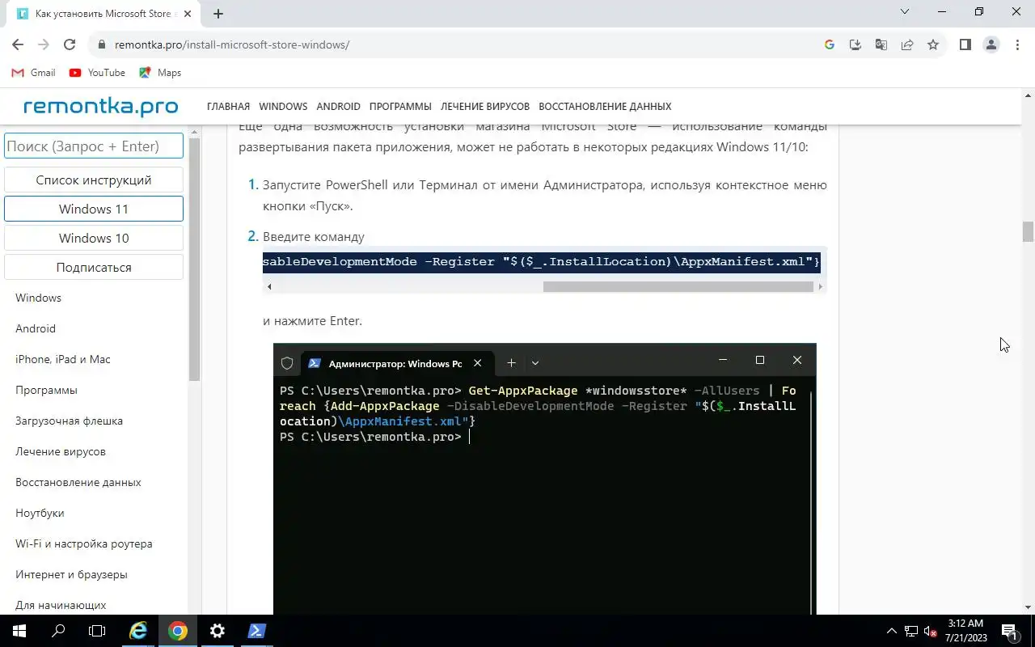Image resolution: width=1035 pixels, height=647 pixels.
Task: Click the highlighted PowerShell command code
Action: coord(541,262)
